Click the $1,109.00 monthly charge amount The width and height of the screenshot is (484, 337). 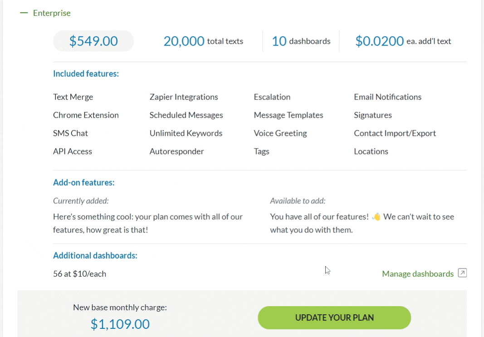pos(120,324)
